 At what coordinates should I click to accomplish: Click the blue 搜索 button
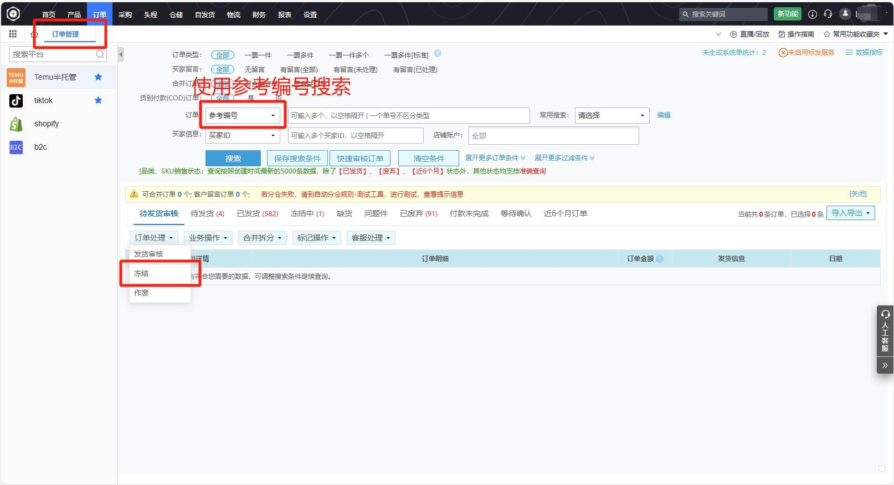point(233,159)
